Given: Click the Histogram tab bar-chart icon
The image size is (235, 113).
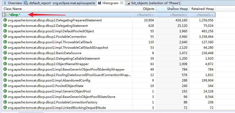Looking at the screenshot, I should [100, 3].
